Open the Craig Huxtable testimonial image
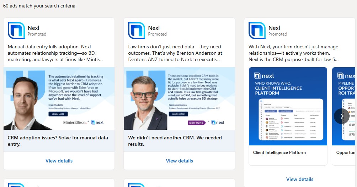Image resolution: width=357 pixels, height=187 pixels. pyautogui.click(x=59, y=98)
